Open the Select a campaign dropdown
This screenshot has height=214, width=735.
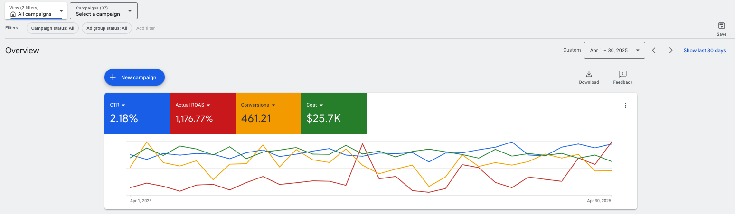(104, 11)
